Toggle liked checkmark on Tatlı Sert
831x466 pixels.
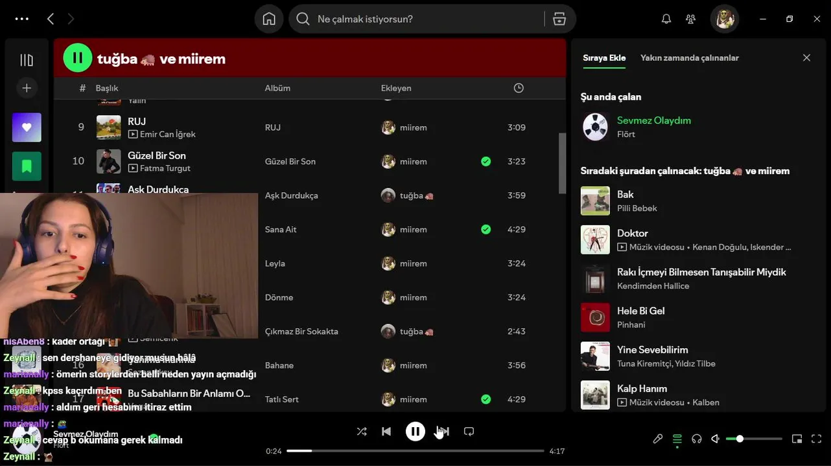click(486, 399)
